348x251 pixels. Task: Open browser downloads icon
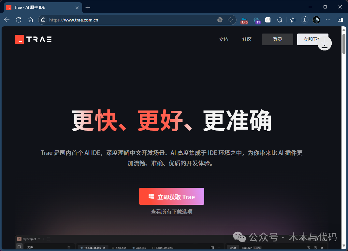pyautogui.click(x=304, y=20)
